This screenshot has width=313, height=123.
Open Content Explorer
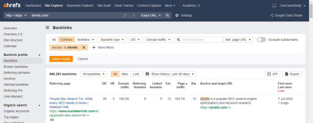149,5
